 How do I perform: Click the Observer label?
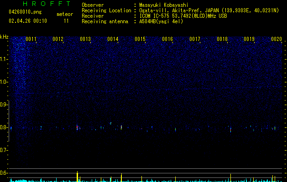[93, 5]
